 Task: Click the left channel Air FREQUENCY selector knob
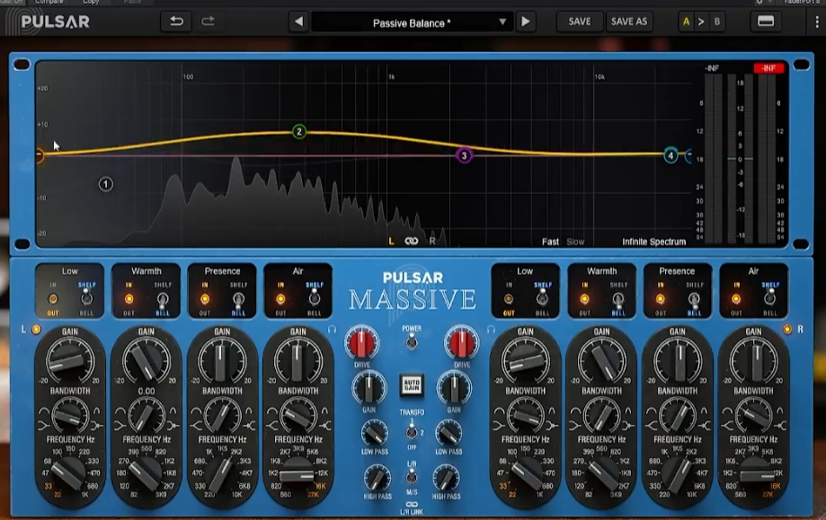[298, 475]
